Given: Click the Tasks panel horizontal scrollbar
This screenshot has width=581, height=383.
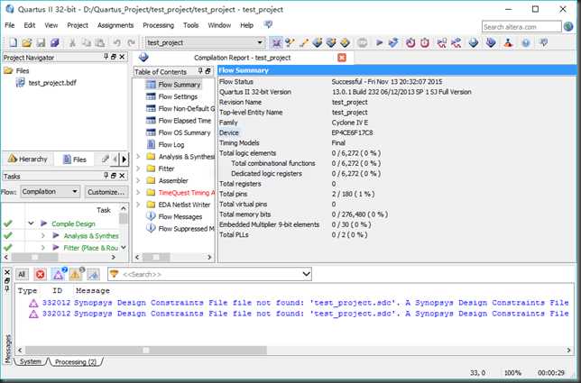Looking at the screenshot, I should 34,257.
